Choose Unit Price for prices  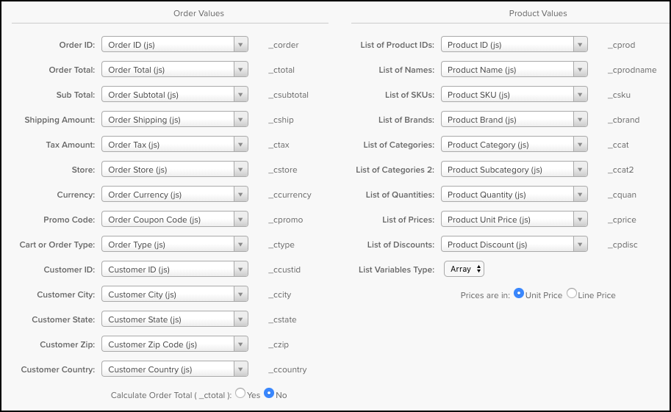pyautogui.click(x=519, y=294)
